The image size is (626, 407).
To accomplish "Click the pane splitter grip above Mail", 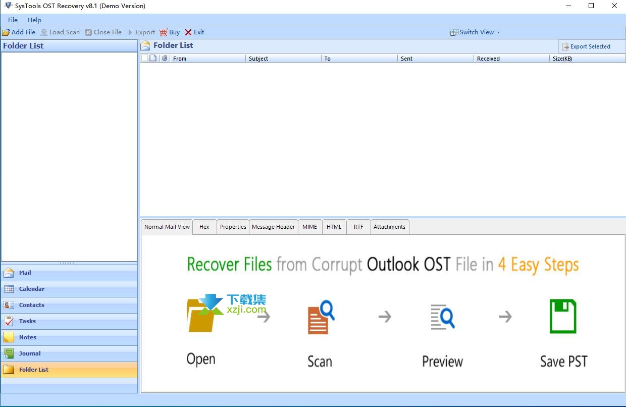I will pyautogui.click(x=67, y=263).
